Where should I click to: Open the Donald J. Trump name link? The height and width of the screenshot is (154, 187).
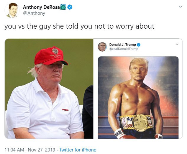click(122, 45)
